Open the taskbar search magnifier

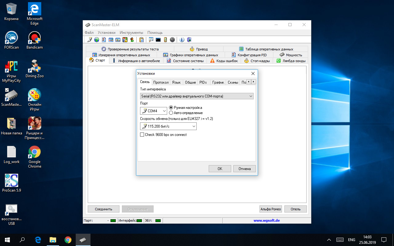pyautogui.click(x=22, y=240)
